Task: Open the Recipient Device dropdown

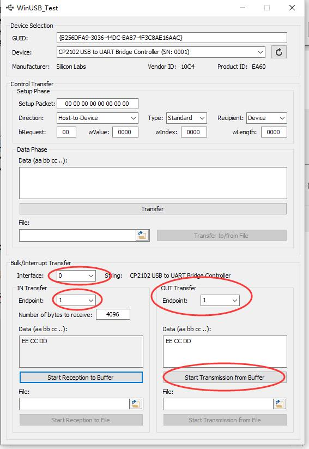Action: (266, 118)
